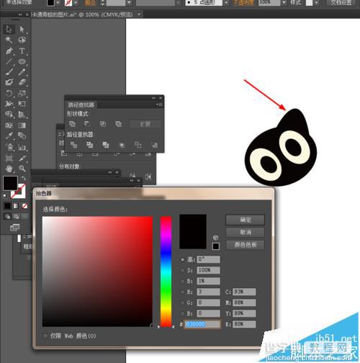This screenshot has width=360, height=363.
Task: Click Exclude in Pathfinder shape modes
Action: pos(118,124)
